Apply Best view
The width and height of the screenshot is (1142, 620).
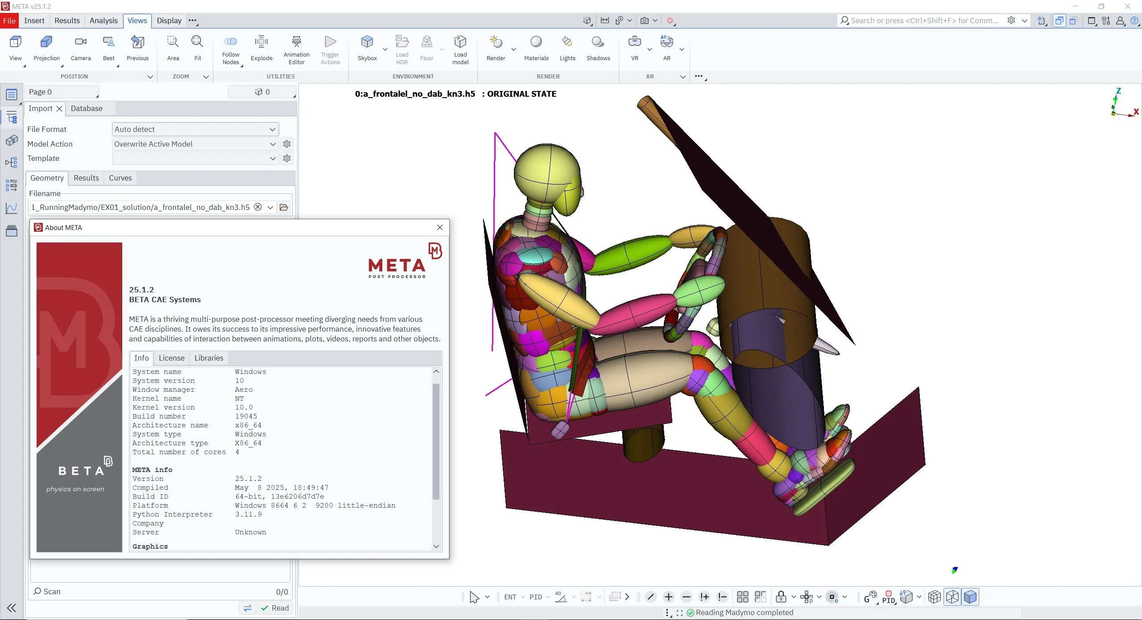108,48
